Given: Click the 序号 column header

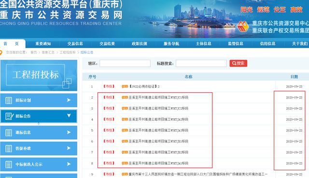Looking at the screenshot, I should tap(92, 77).
